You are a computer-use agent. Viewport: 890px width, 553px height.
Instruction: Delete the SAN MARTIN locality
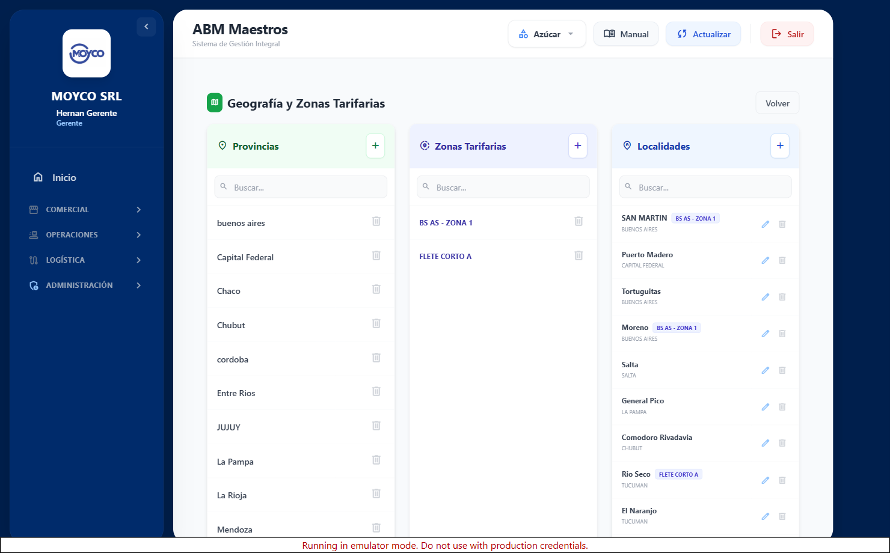pyautogui.click(x=782, y=224)
